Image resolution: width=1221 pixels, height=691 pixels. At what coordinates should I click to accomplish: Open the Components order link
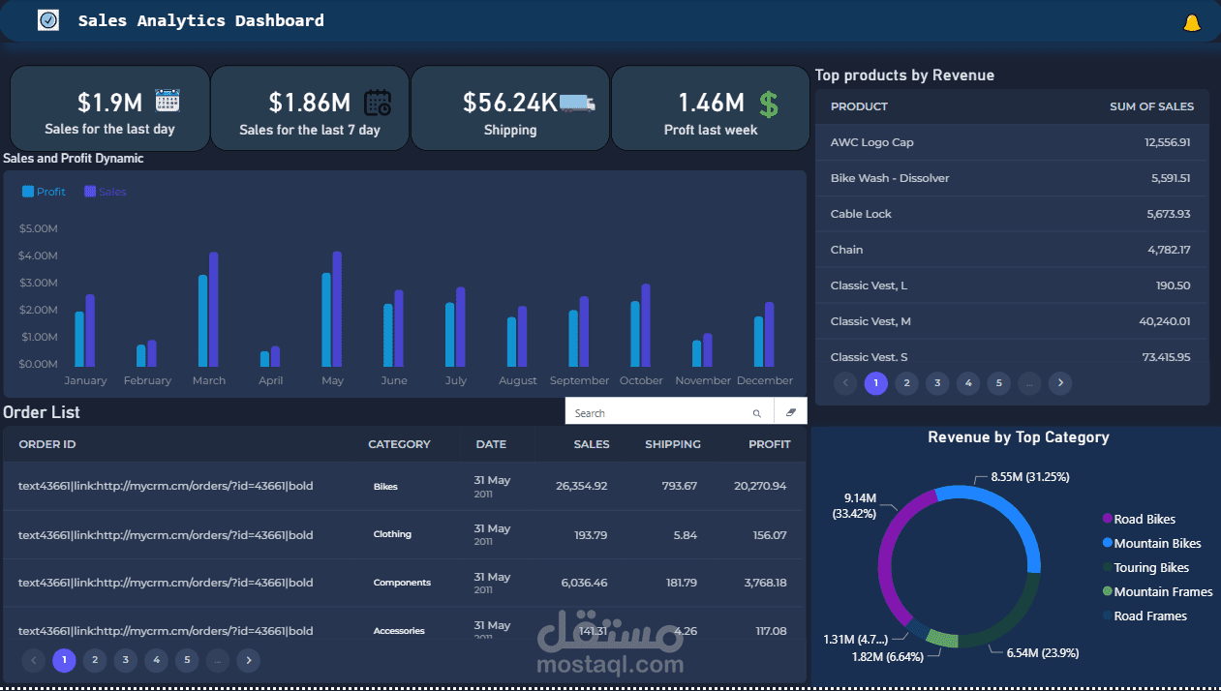pyautogui.click(x=166, y=583)
